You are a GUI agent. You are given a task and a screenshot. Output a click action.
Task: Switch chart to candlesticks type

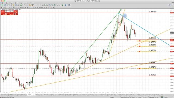pyautogui.click(x=45, y=5)
